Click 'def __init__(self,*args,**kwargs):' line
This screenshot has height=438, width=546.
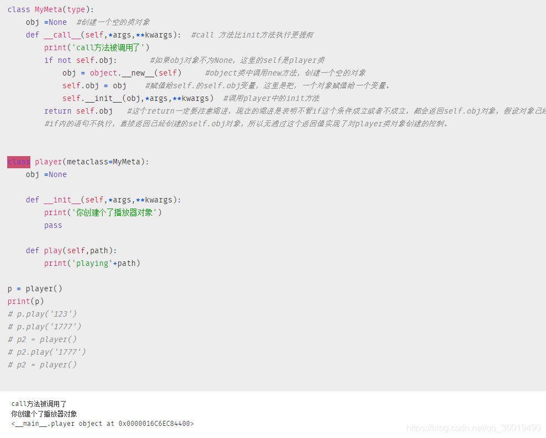103,200
